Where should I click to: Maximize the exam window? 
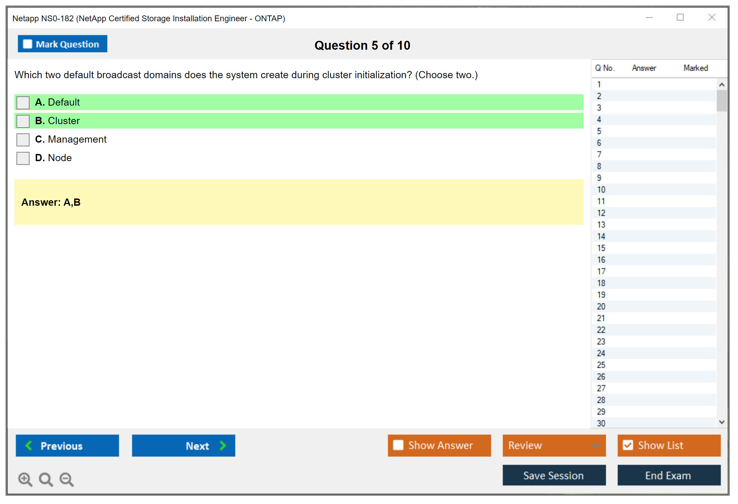680,17
